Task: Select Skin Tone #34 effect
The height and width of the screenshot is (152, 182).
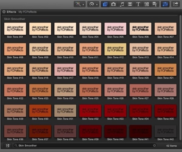Action: [x=140, y=111]
